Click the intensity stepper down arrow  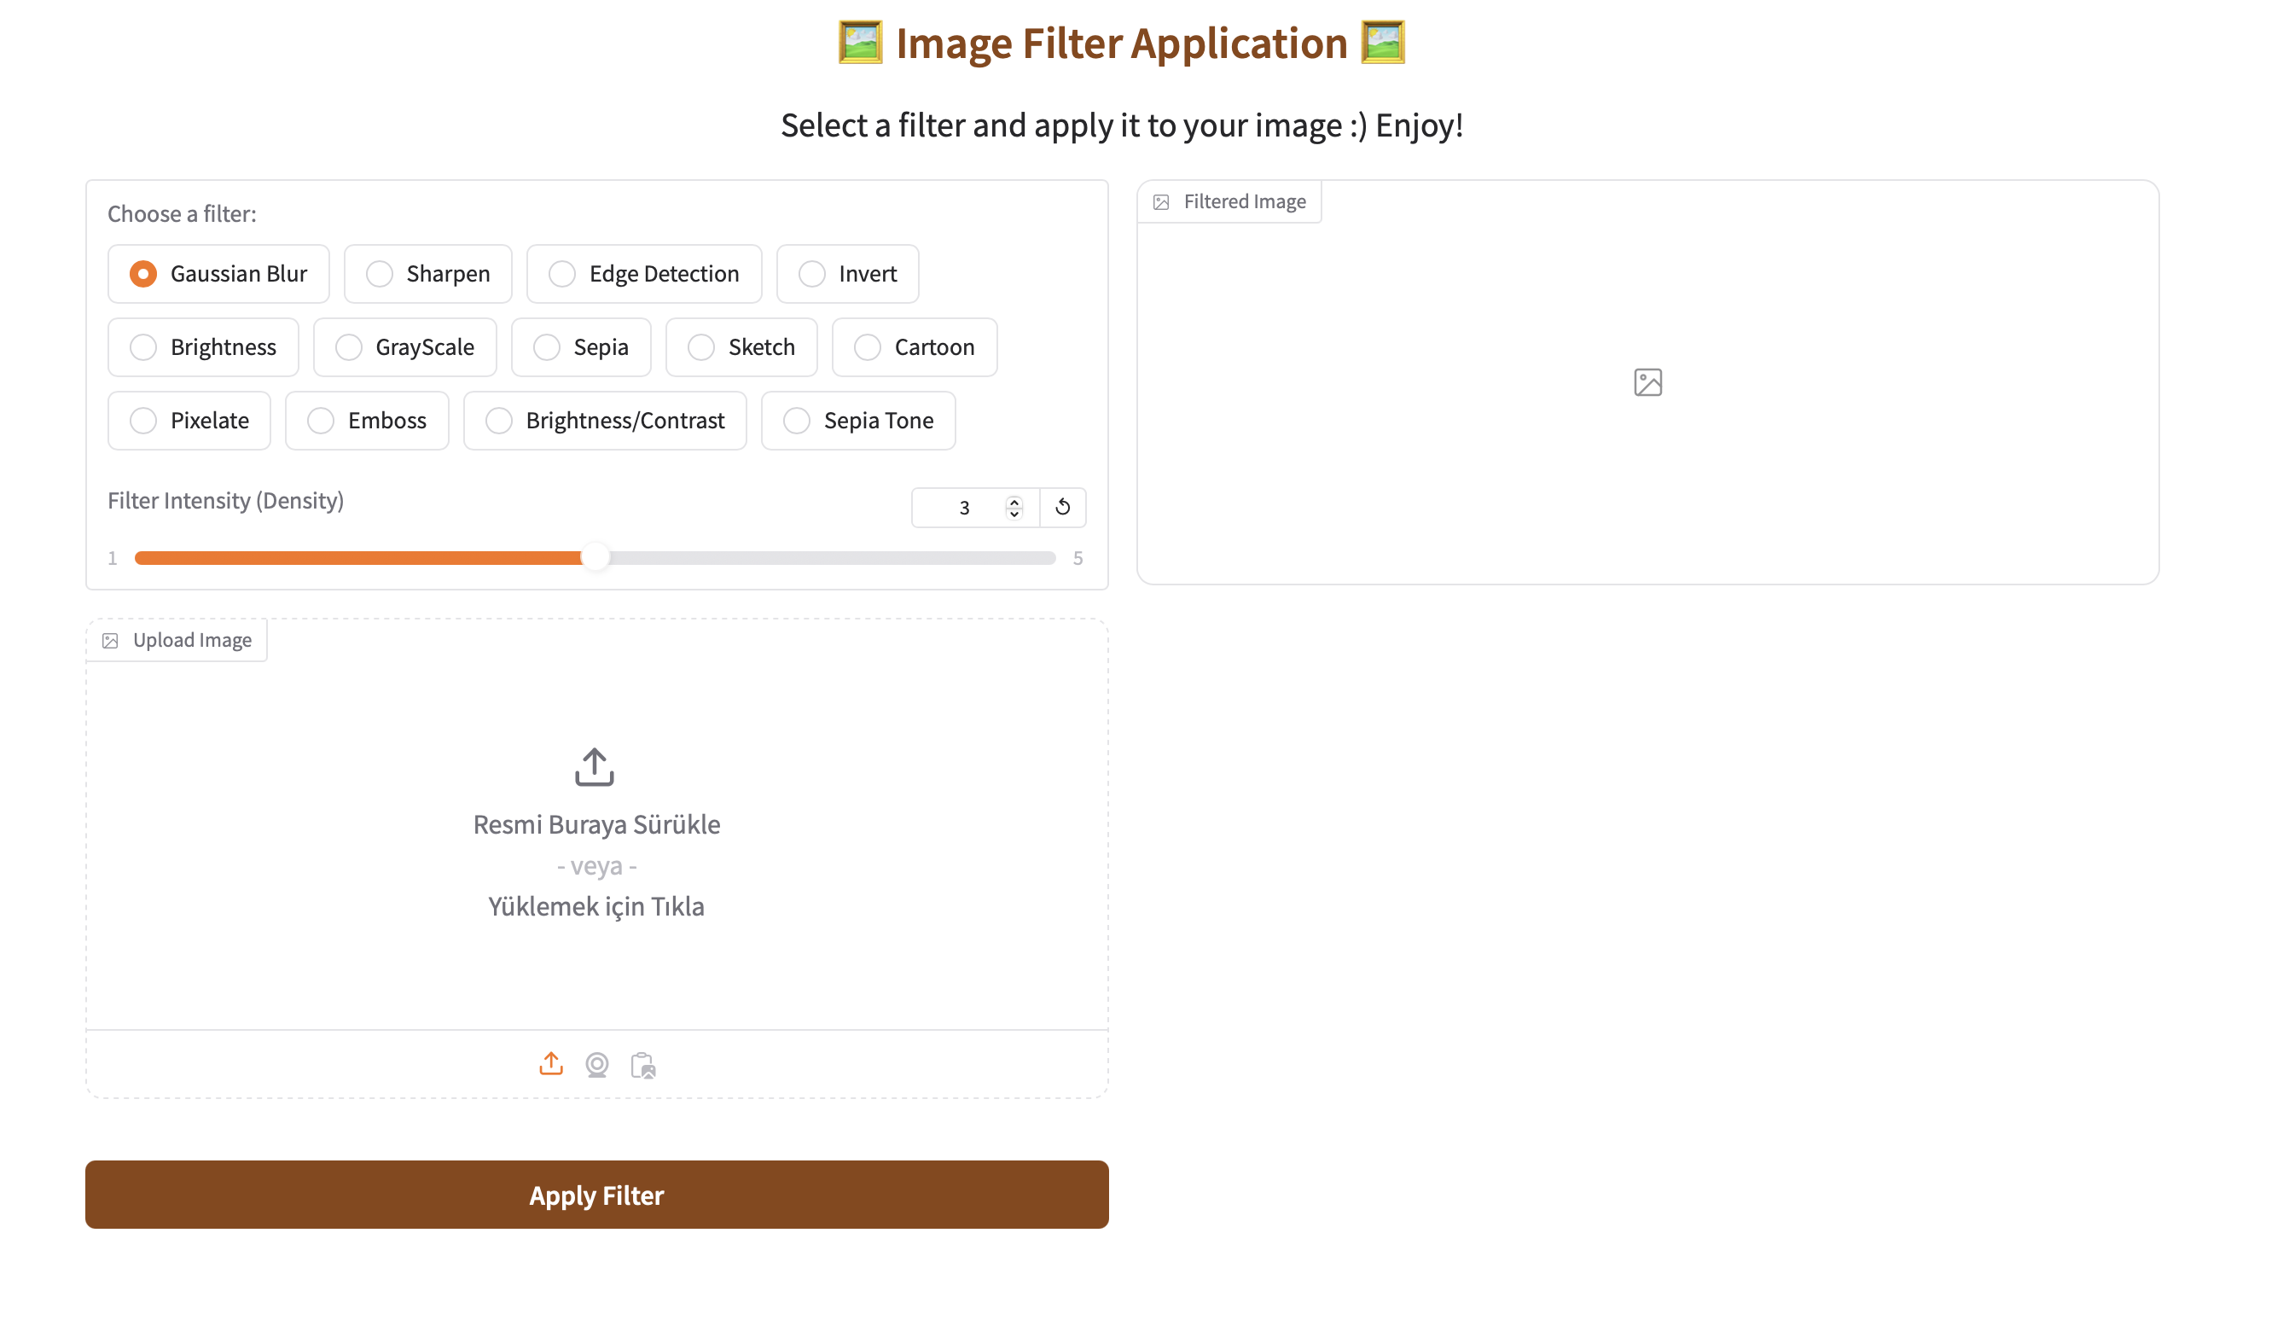point(1014,514)
